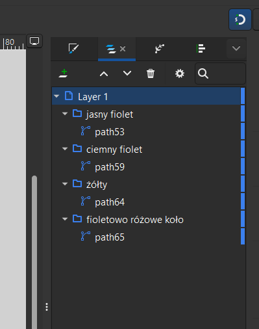259x329 pixels.
Task: Collapse the żółty group
Action: pyautogui.click(x=65, y=184)
